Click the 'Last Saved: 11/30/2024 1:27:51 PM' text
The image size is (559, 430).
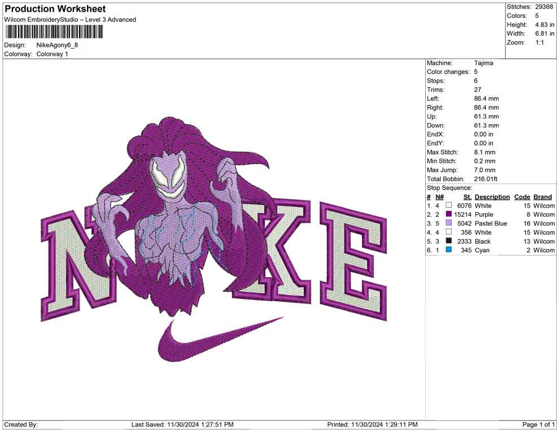(182, 424)
